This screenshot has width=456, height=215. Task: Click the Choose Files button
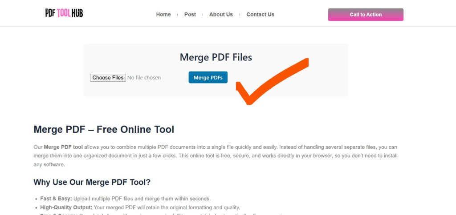click(108, 78)
